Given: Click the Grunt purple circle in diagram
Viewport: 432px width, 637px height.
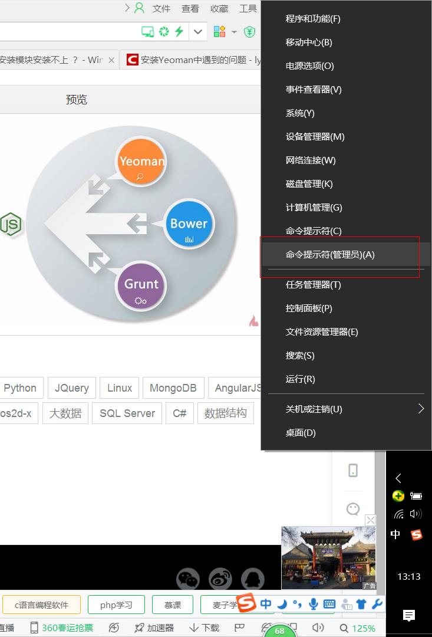Looking at the screenshot, I should coord(141,285).
